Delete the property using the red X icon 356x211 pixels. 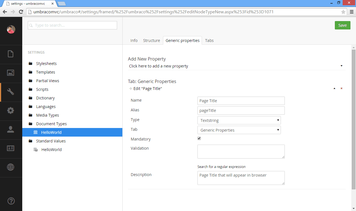[x=342, y=88]
